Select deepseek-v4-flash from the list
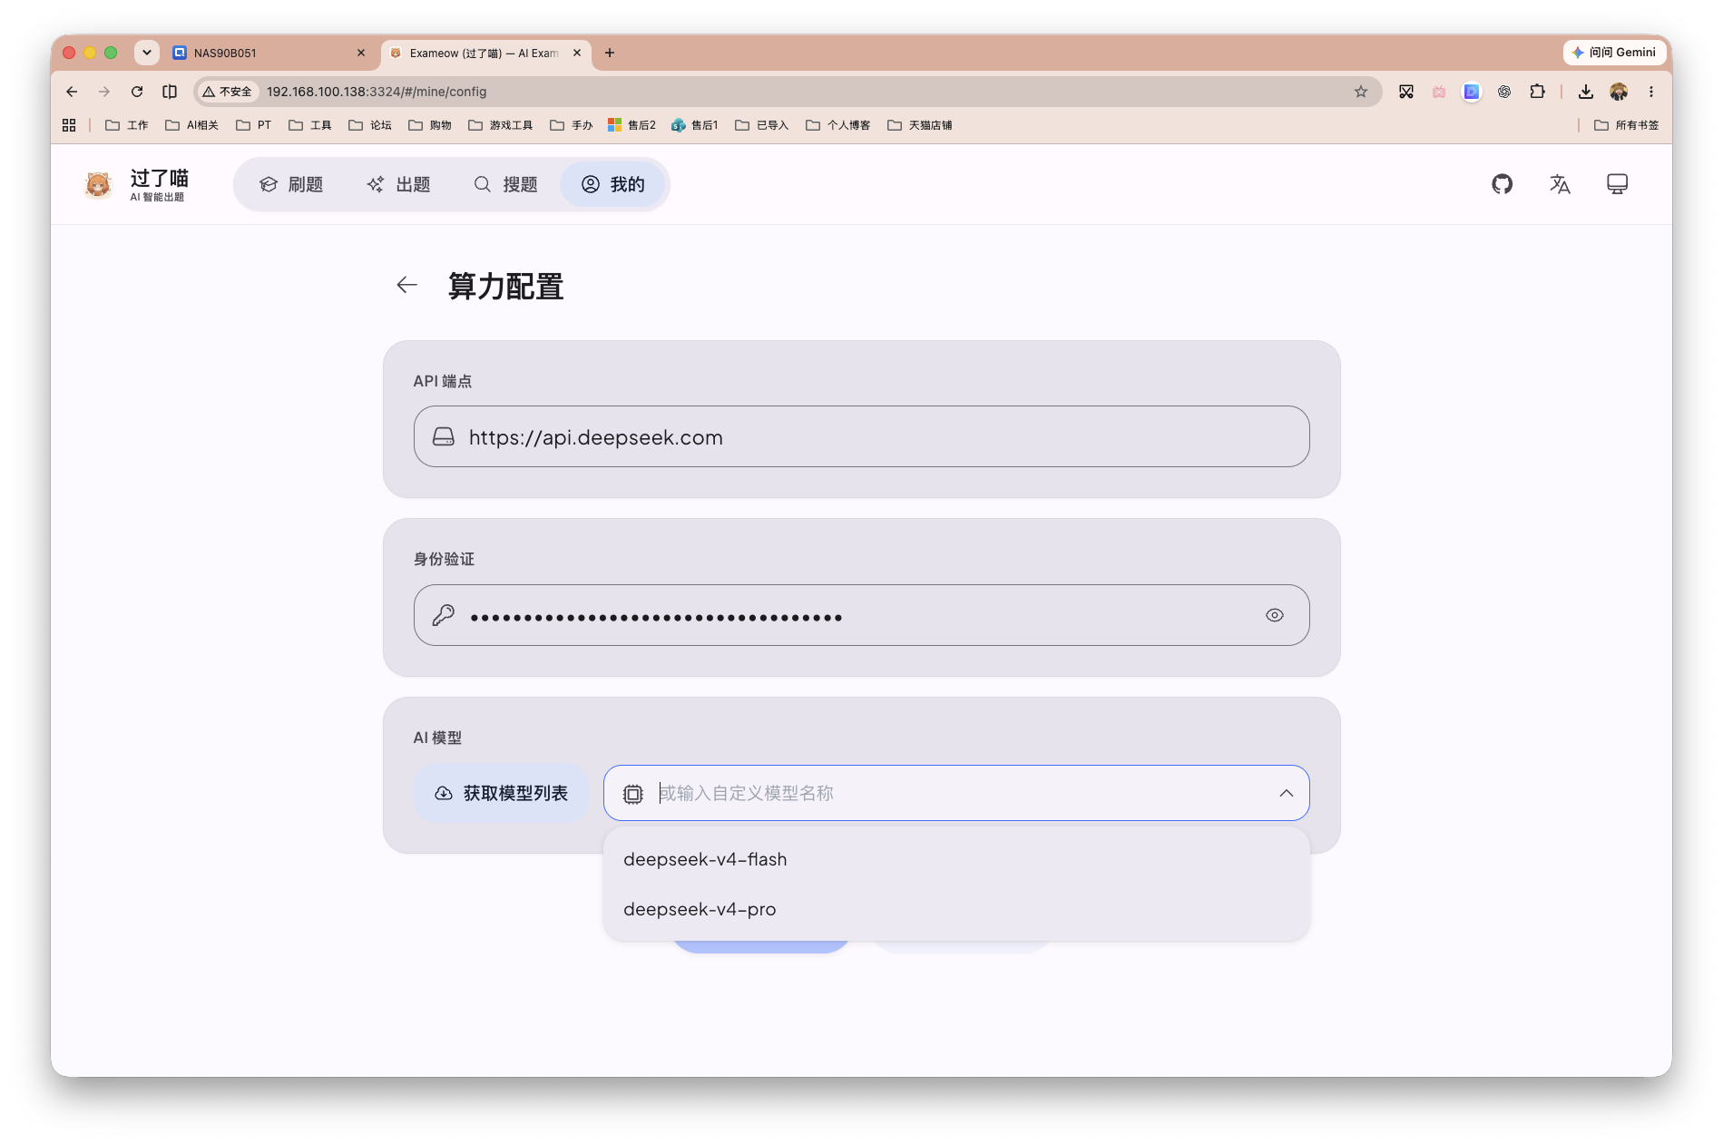The image size is (1723, 1144). [x=956, y=859]
